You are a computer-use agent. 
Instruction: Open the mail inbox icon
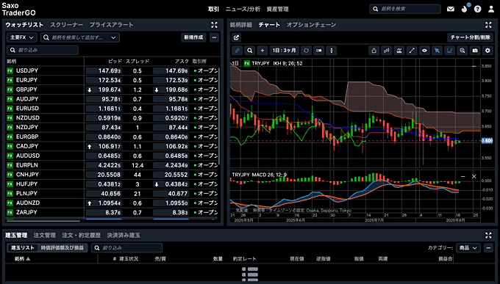(451, 9)
